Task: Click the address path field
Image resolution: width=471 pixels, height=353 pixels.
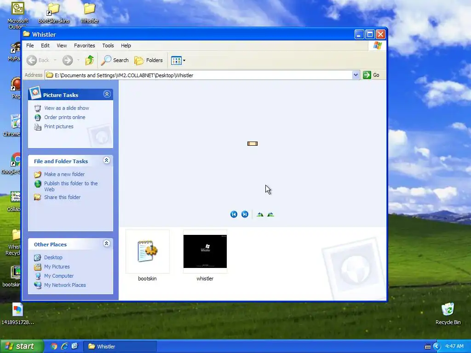Action: (x=199, y=75)
